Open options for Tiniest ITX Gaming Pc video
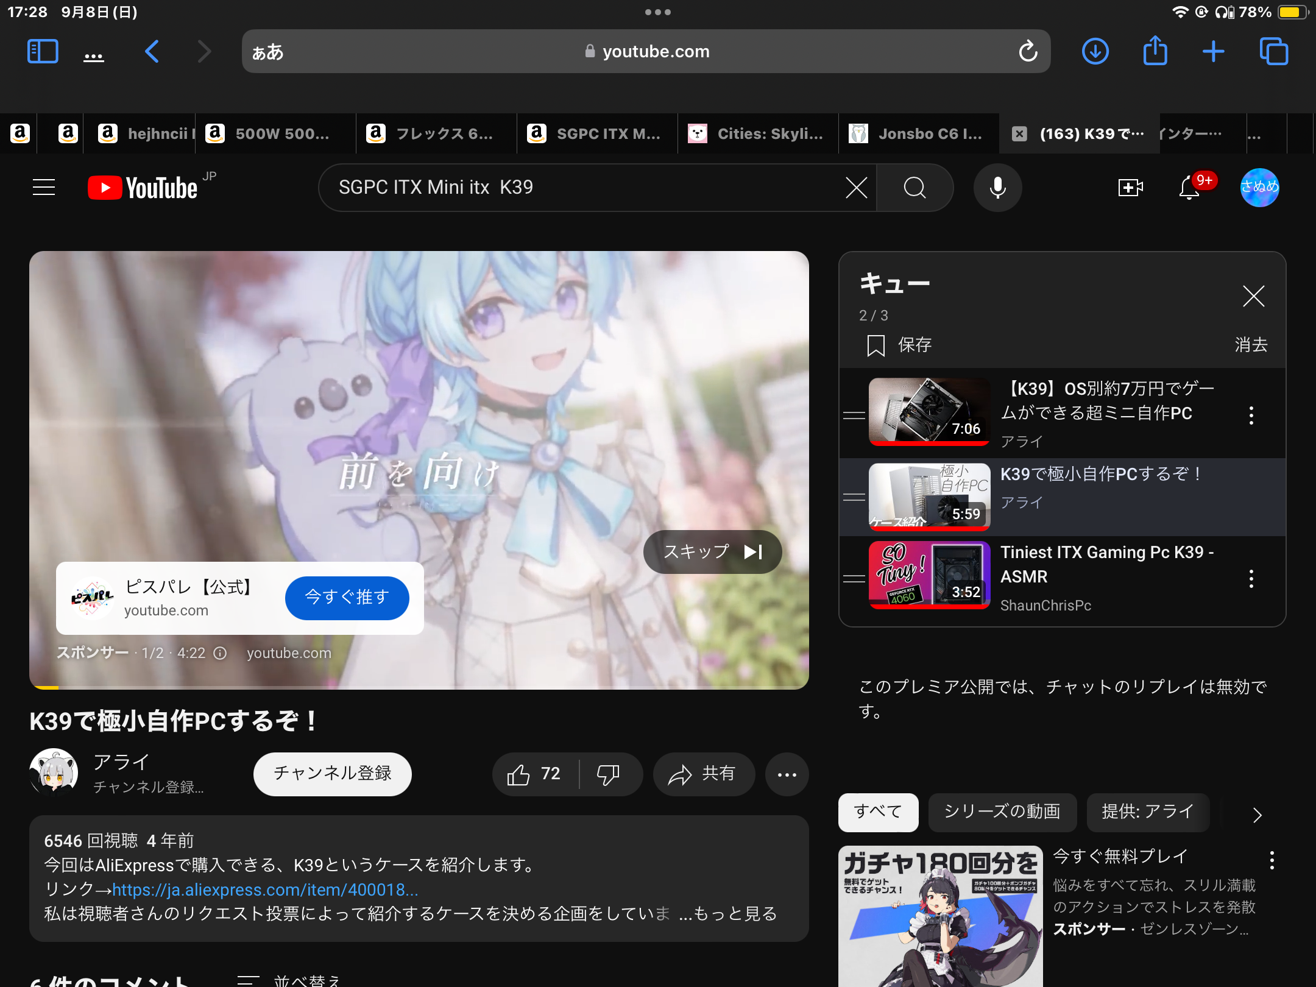 (1251, 578)
